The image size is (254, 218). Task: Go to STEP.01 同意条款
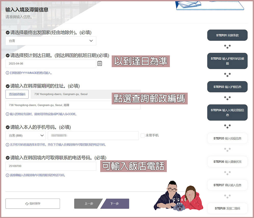(x=227, y=35)
